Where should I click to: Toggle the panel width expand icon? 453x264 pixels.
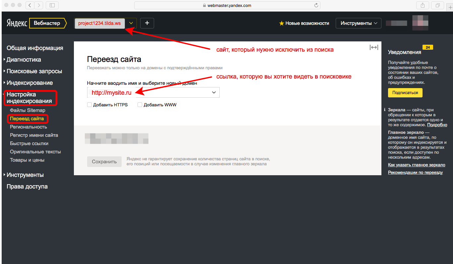(374, 47)
